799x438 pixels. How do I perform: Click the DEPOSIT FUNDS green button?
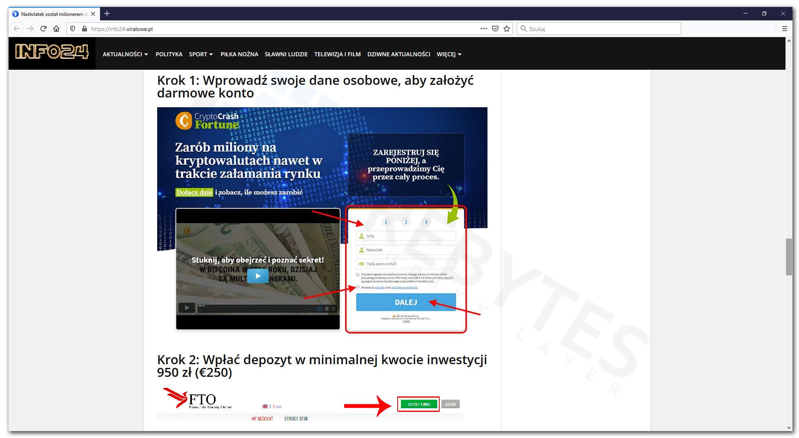(419, 404)
